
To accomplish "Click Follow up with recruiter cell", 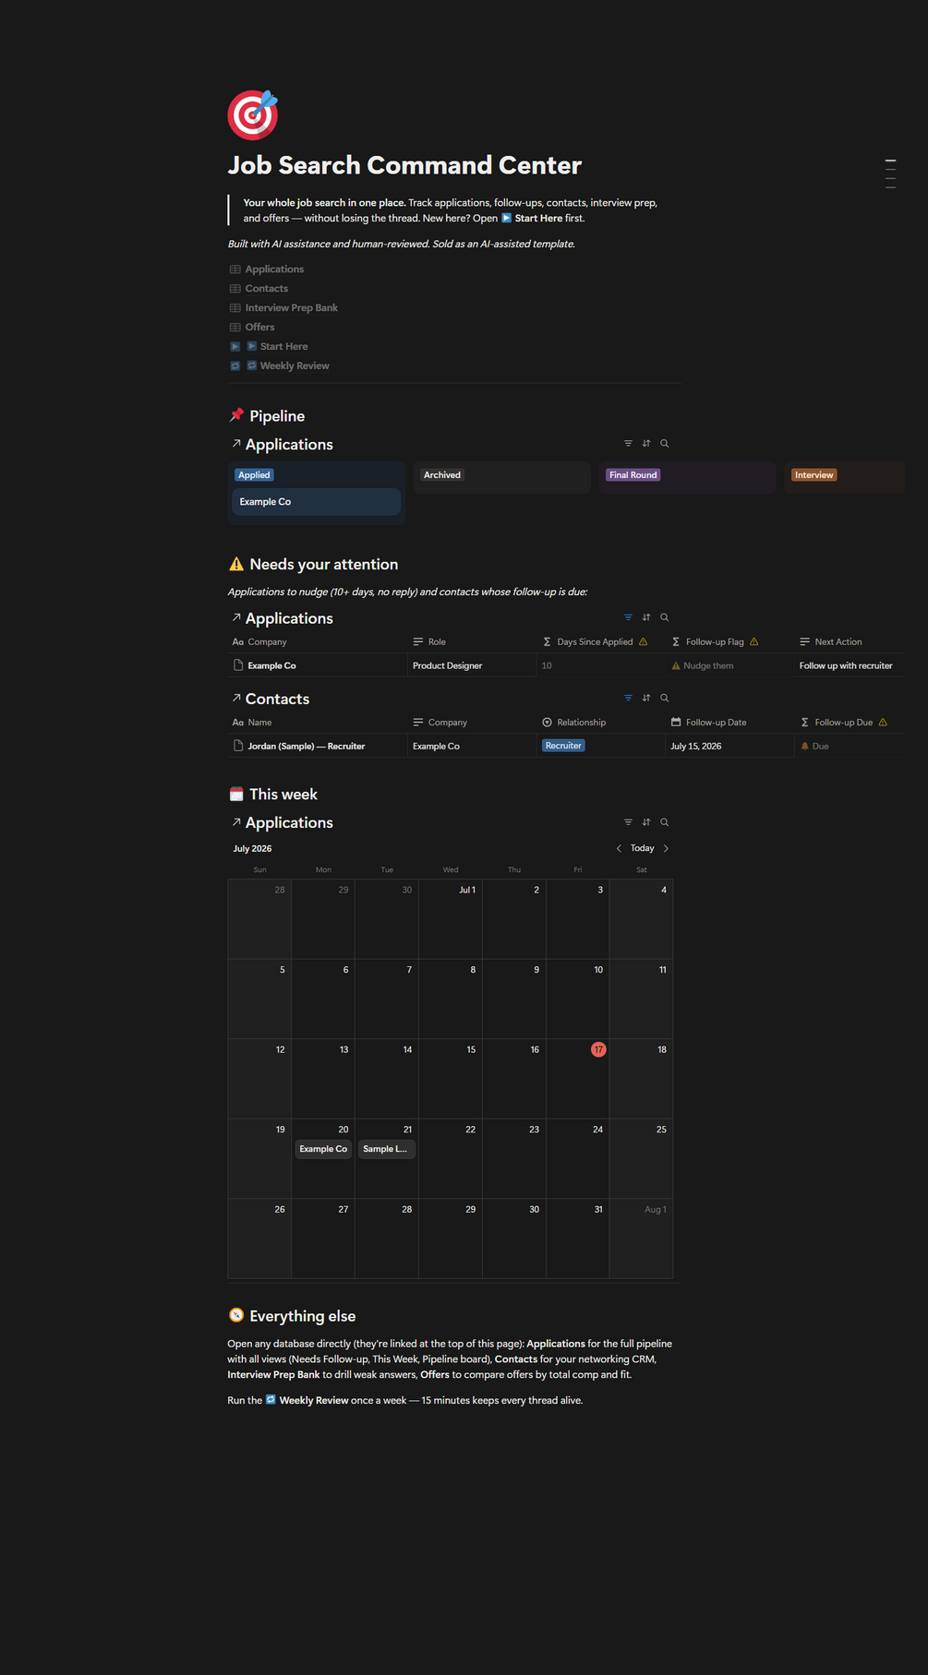I will pyautogui.click(x=850, y=666).
